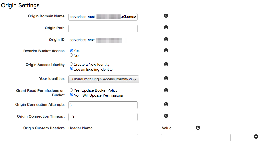Click the Header Name input box
Viewport: 260px width, 145px height.
103,138
